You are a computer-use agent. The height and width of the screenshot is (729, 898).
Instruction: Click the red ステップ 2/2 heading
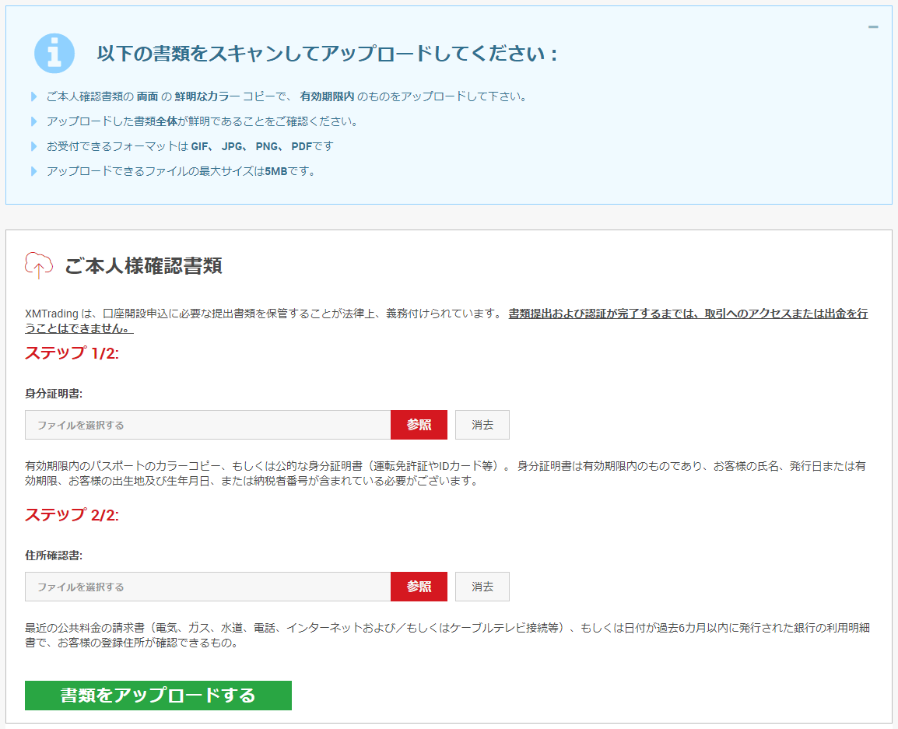coord(72,515)
